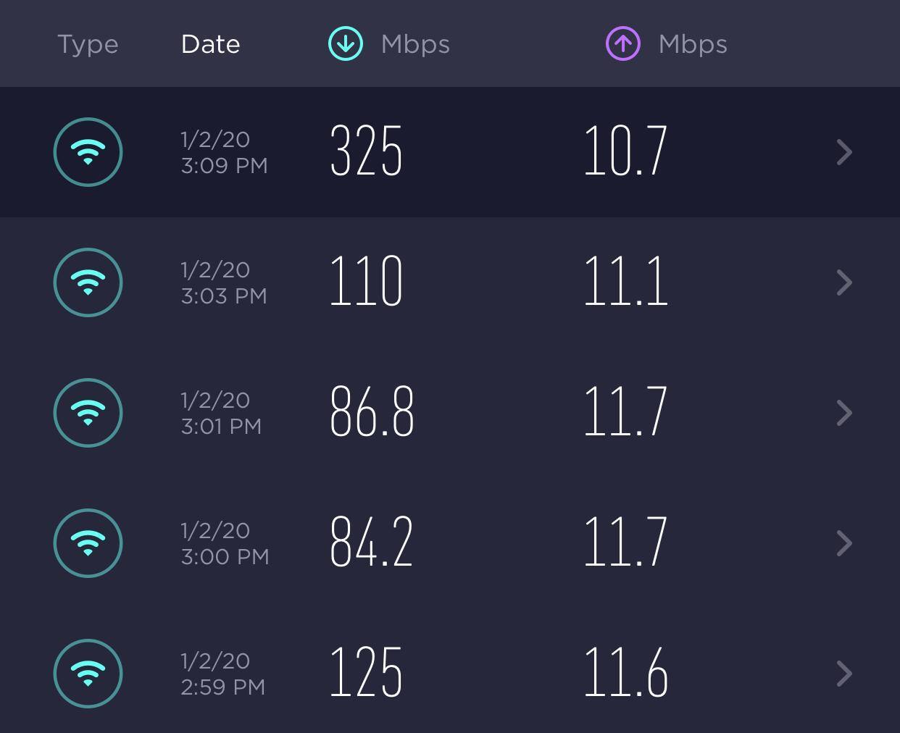Sort by download Mbps column label

tap(415, 44)
